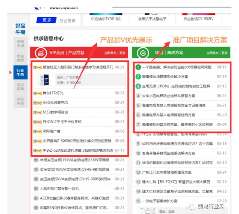The height and width of the screenshot is (214, 239).
Task: Click the blue 更多 button near 行业货源
Action: tap(47, 20)
